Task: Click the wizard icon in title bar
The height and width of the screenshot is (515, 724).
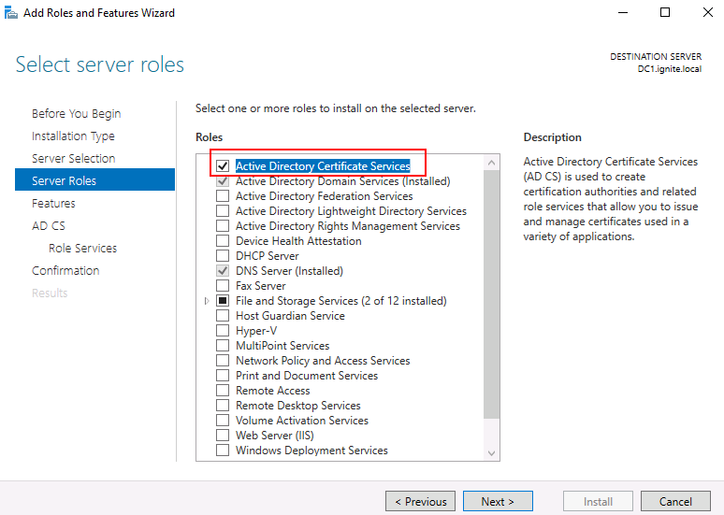Action: [x=10, y=12]
